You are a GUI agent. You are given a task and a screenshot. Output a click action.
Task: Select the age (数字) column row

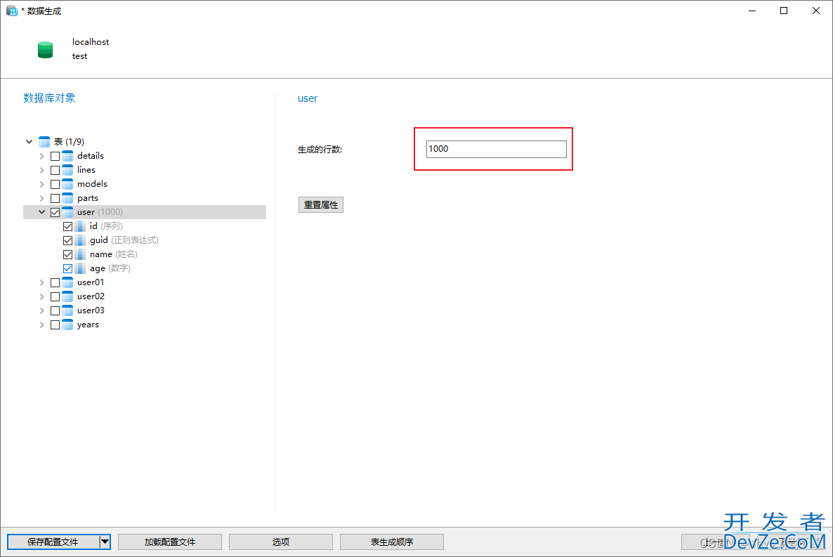tap(110, 268)
